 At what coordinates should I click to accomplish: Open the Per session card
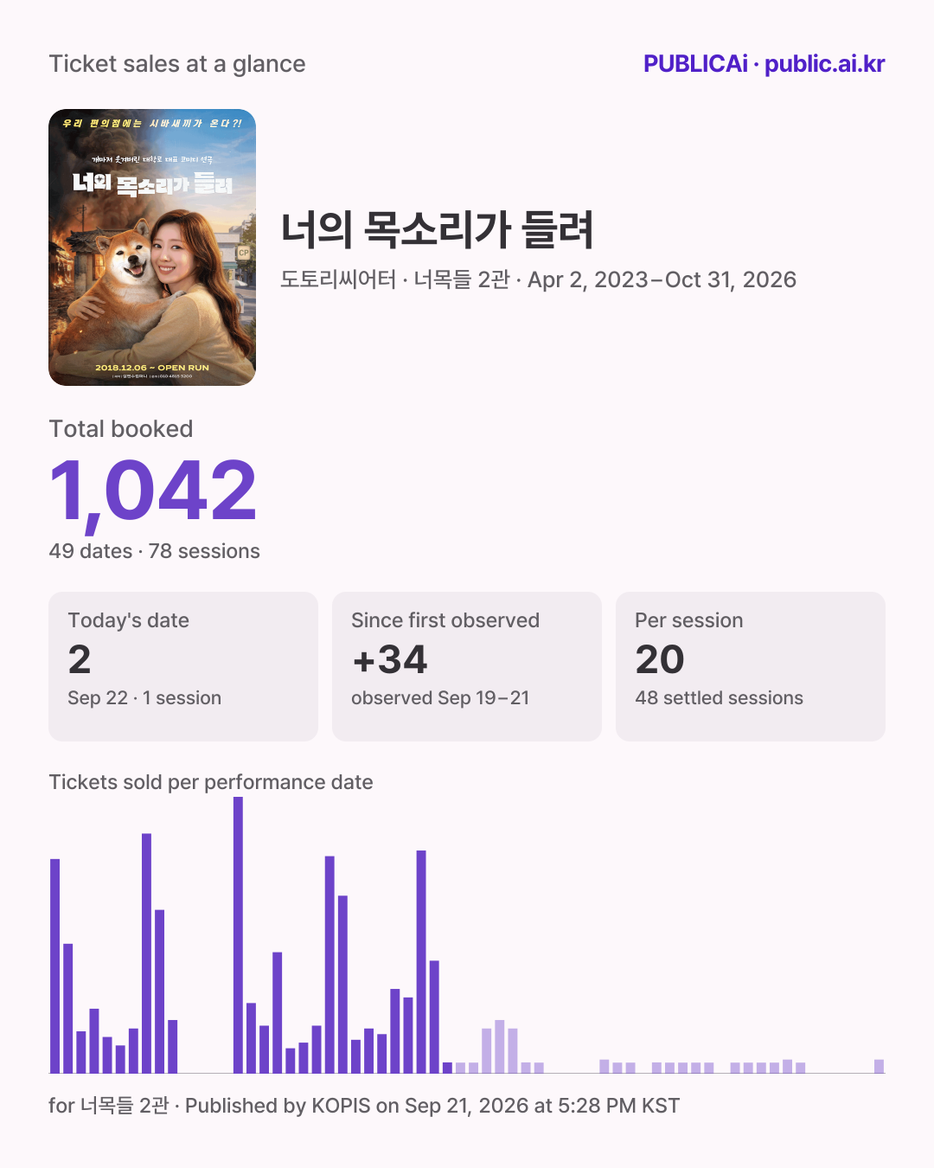pos(751,666)
